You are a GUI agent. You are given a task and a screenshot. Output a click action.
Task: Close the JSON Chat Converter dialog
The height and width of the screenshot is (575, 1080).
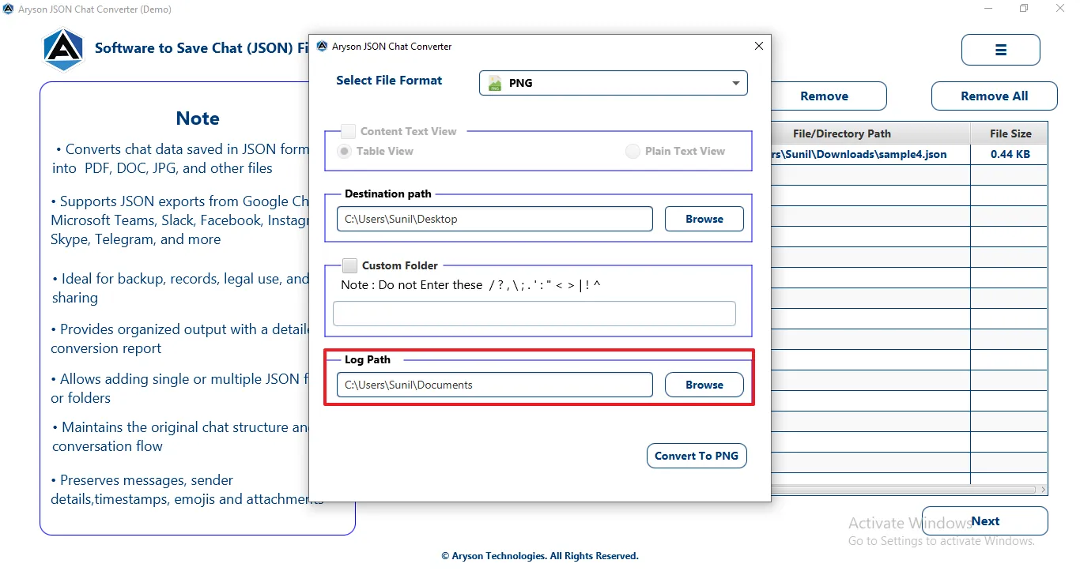pyautogui.click(x=759, y=46)
